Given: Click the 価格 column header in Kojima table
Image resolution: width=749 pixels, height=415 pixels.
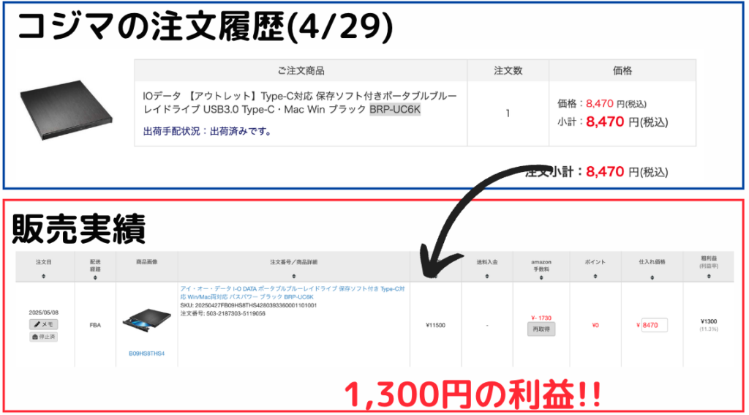Looking at the screenshot, I should coord(622,71).
